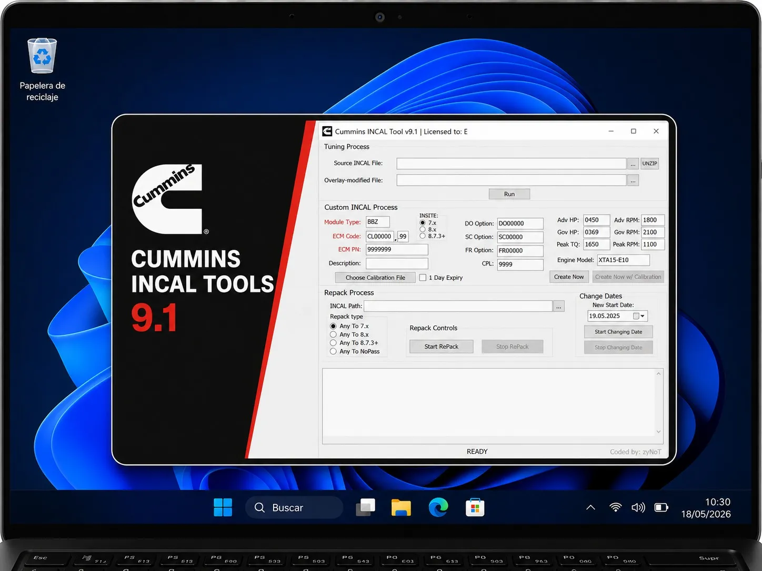Click the Gov HP field

(596, 232)
